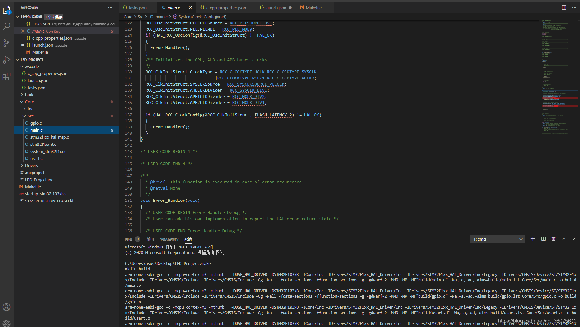
Task: Select tasks.json in open editors list
Action: click(x=66, y=24)
